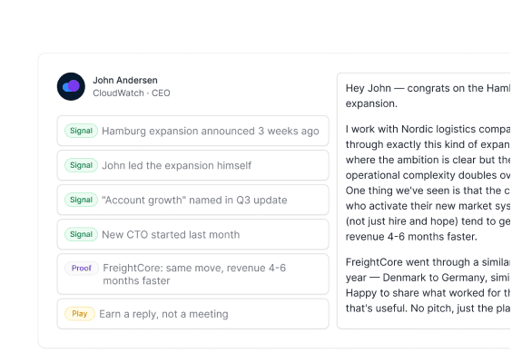Click the purple Proof badge
The height and width of the screenshot is (353, 512).
point(82,268)
